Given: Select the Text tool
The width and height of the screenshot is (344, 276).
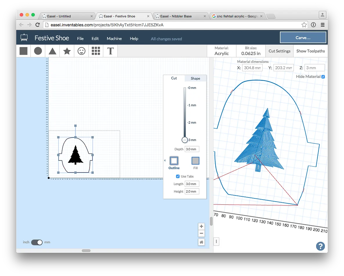Looking at the screenshot, I should 110,51.
